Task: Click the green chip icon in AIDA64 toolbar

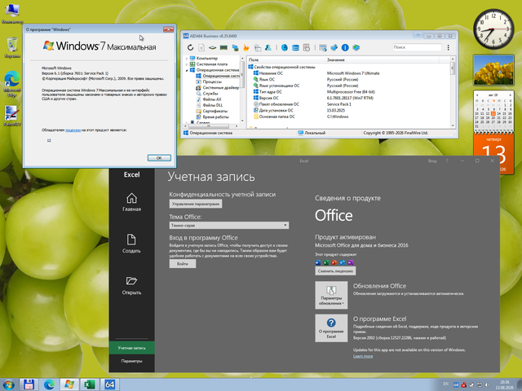Action: pyautogui.click(x=212, y=47)
